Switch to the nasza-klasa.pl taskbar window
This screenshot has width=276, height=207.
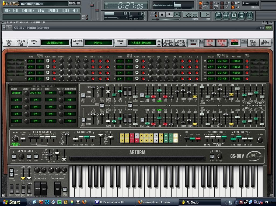157,202
